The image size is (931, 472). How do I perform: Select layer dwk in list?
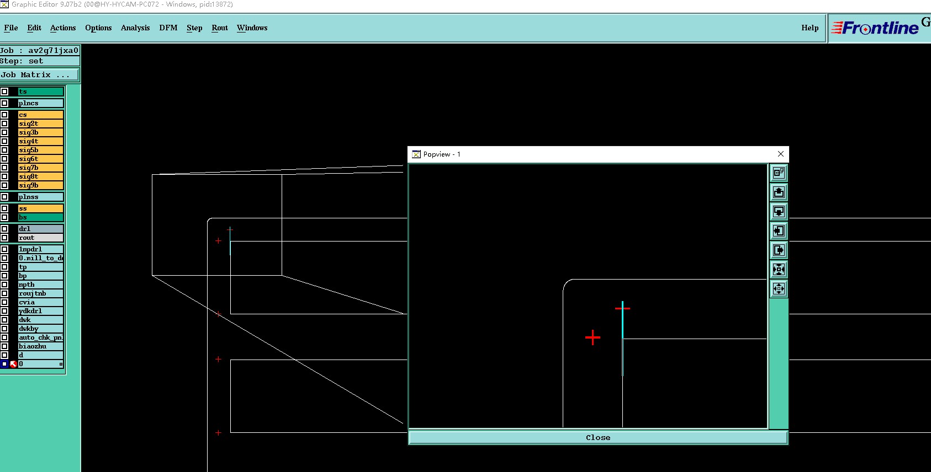[41, 320]
